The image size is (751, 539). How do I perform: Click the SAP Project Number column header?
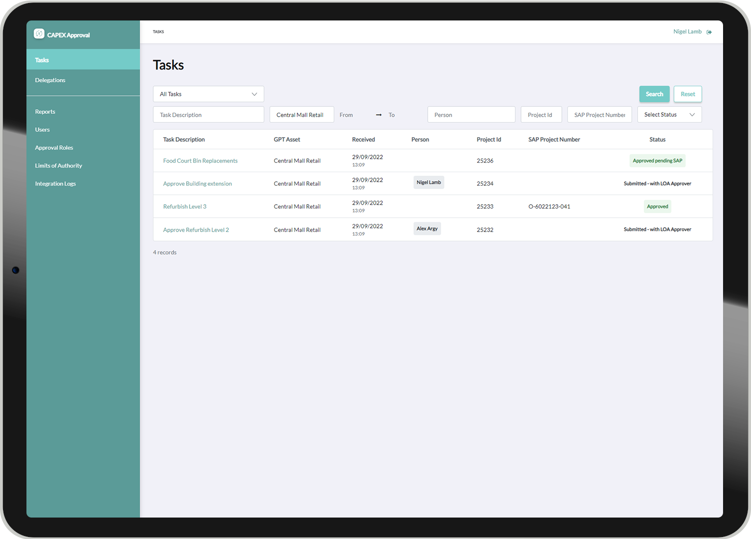pyautogui.click(x=554, y=140)
